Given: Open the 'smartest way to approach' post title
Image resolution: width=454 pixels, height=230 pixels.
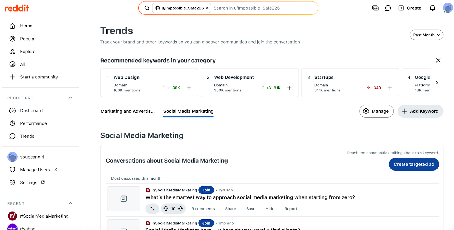Looking at the screenshot, I should click(x=250, y=197).
